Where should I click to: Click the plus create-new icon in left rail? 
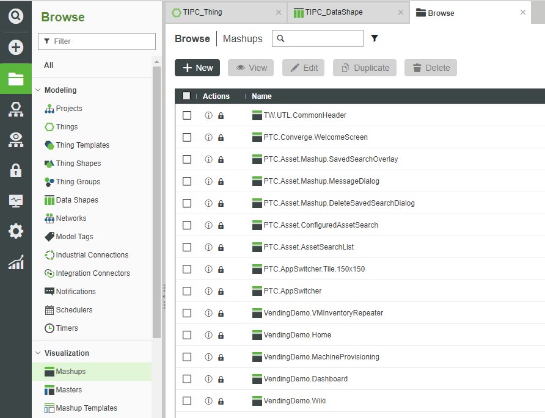click(16, 48)
